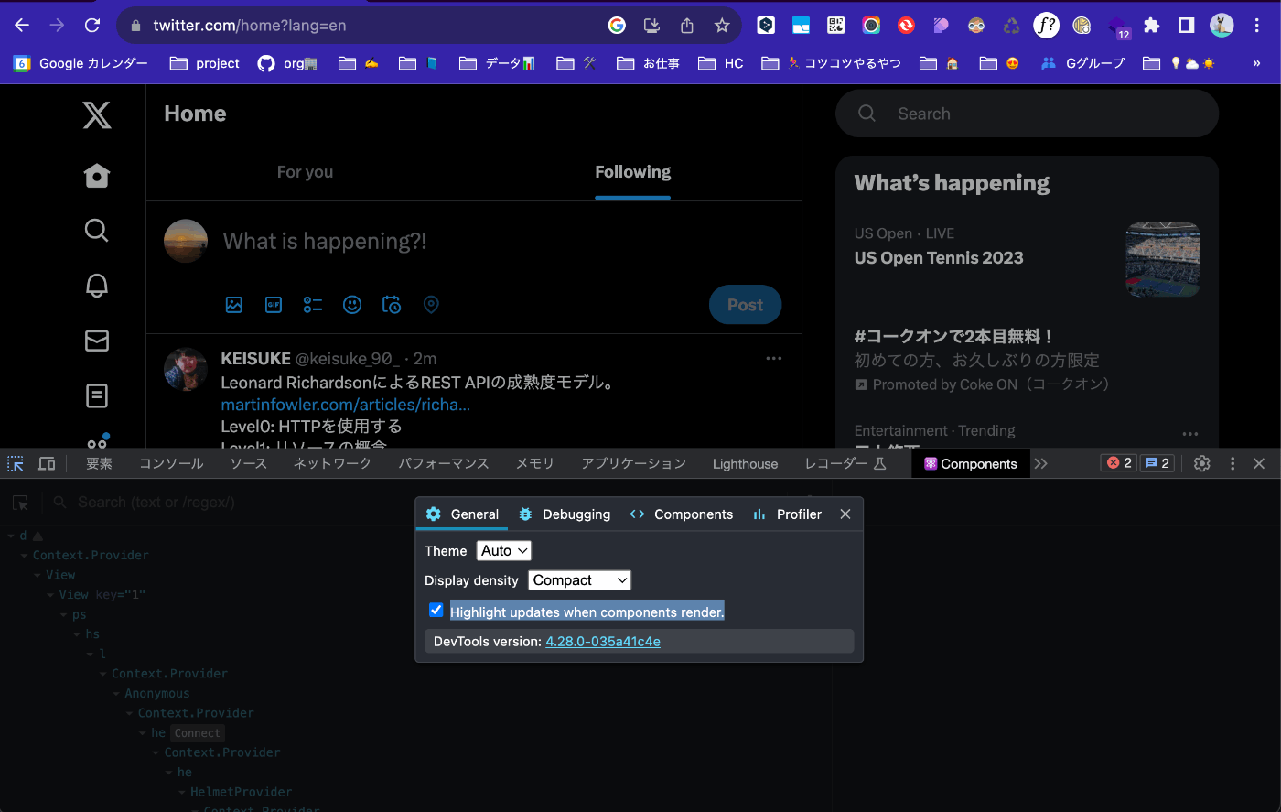The width and height of the screenshot is (1281, 812).
Task: Open KEISUKE profile name
Action: point(256,359)
